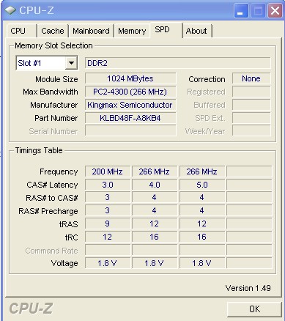Click the Correction field showing None
Screen dimensions: 285x321
click(x=251, y=78)
